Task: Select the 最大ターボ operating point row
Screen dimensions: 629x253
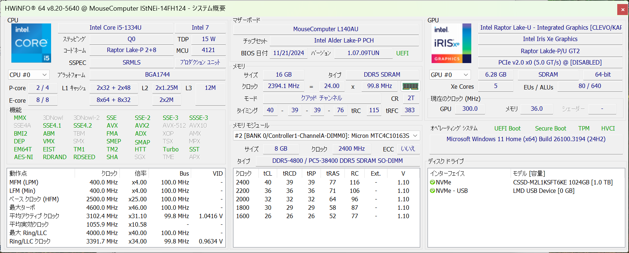Action: click(x=116, y=208)
